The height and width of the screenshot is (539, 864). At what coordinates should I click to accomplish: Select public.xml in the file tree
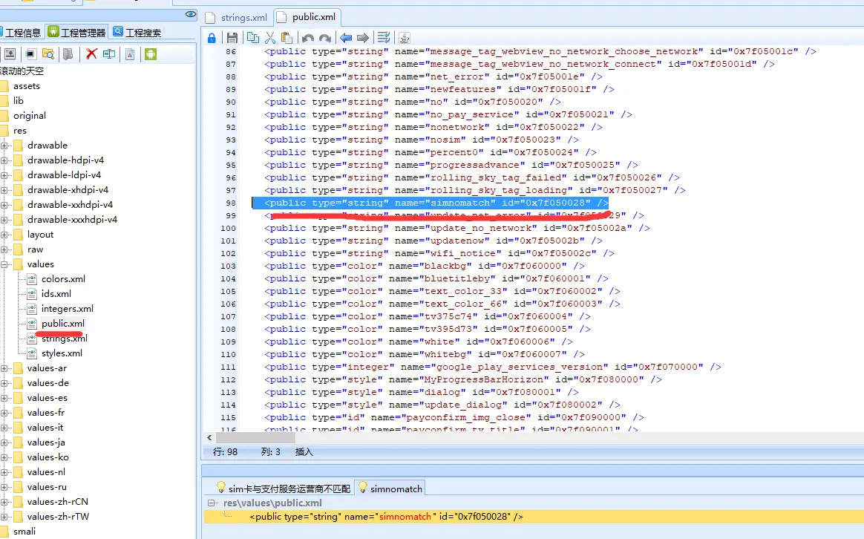(x=63, y=324)
